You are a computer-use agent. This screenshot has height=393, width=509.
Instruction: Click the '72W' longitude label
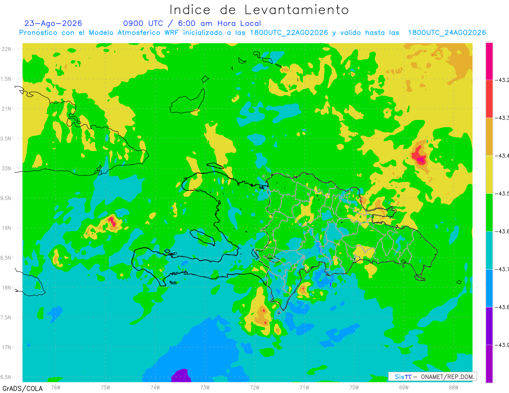tap(255, 387)
